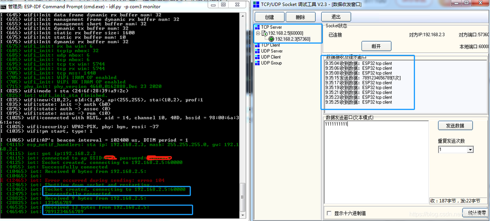Click the green connected-client icon for 192.168.2.3[57360]
Image resolution: width=490 pixels, height=221 pixels.
pos(271,39)
